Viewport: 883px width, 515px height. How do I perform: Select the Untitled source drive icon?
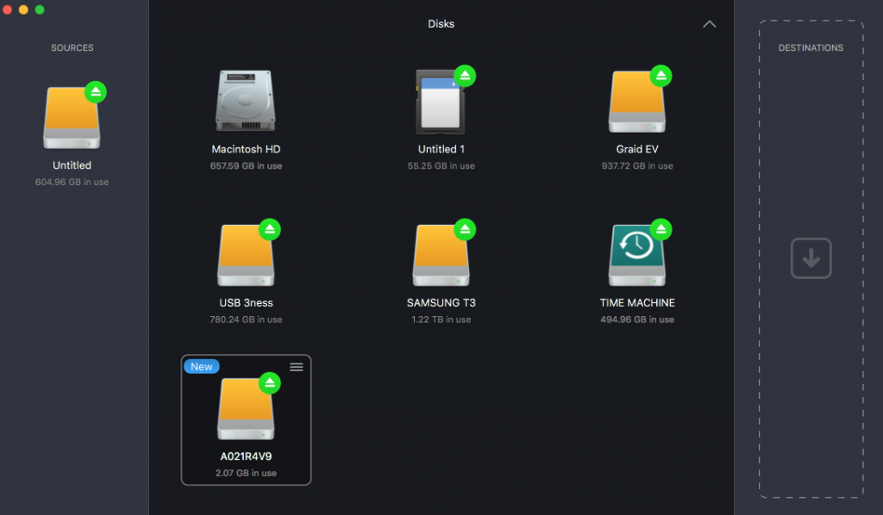[72, 118]
